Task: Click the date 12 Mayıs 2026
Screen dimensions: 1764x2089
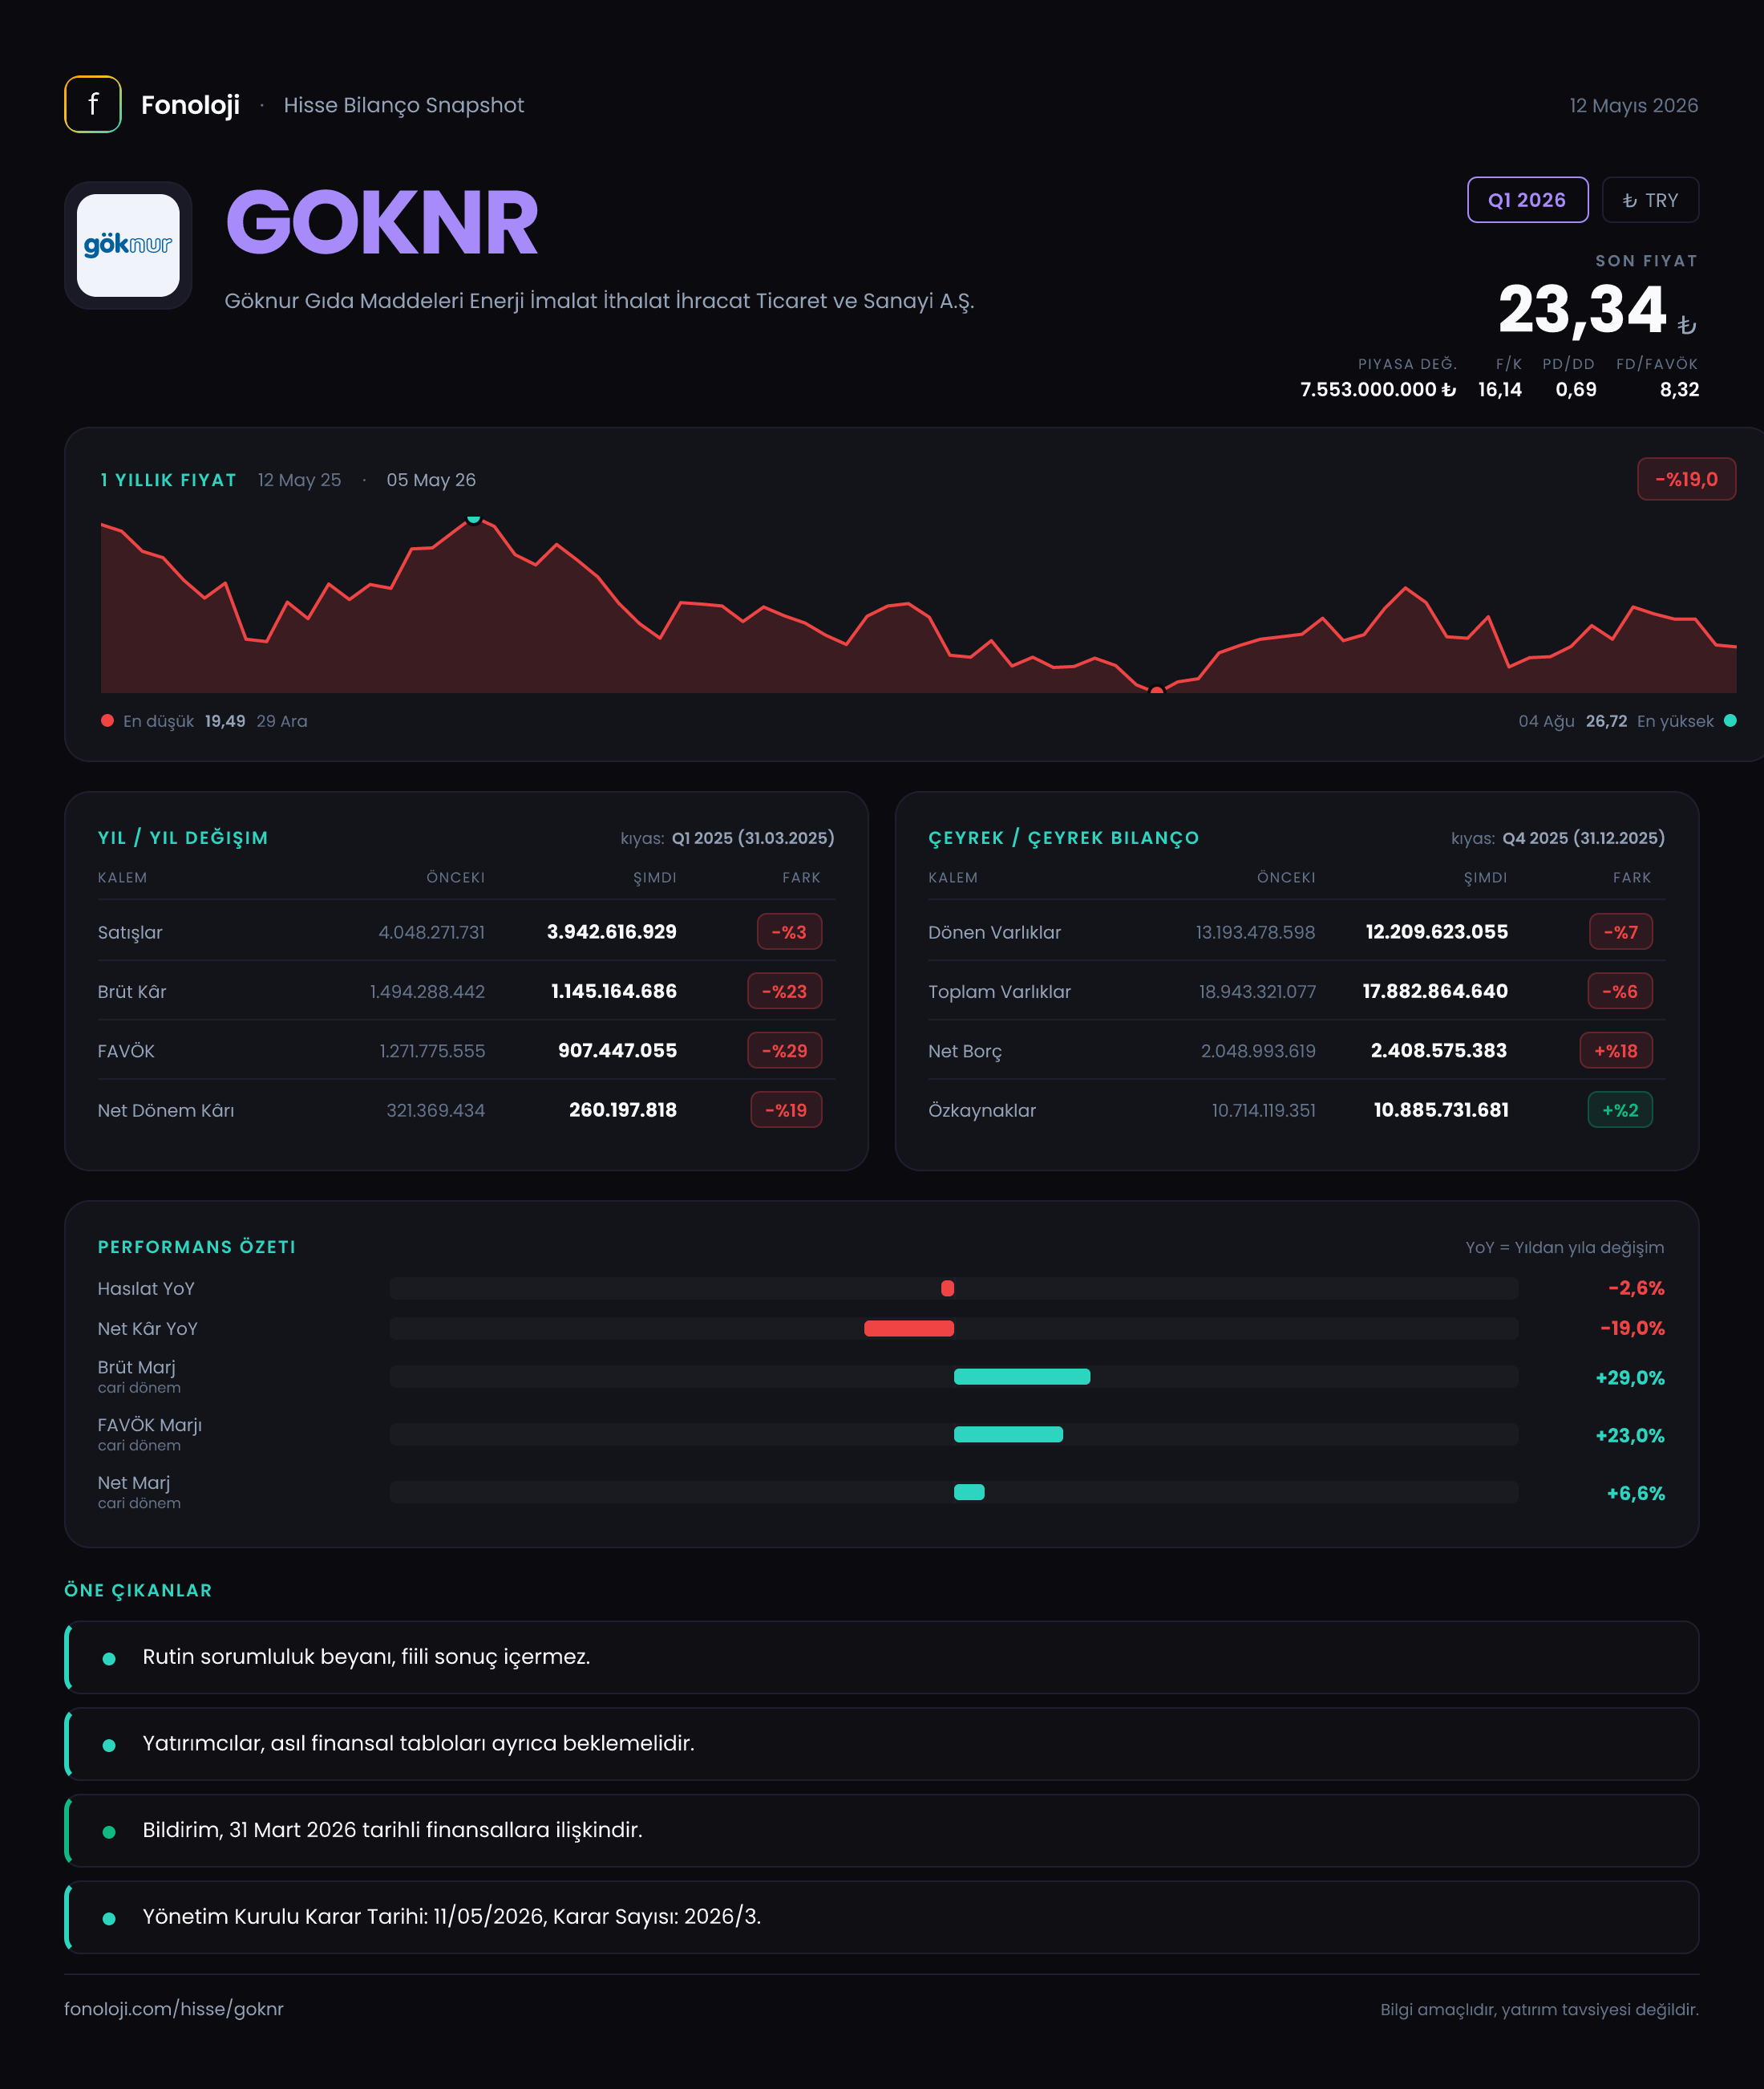Action: click(x=1634, y=105)
